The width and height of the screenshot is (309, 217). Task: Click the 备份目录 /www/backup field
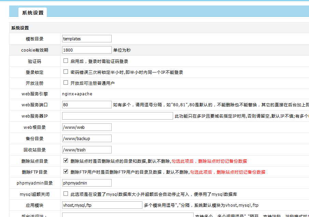pyautogui.click(x=87, y=138)
